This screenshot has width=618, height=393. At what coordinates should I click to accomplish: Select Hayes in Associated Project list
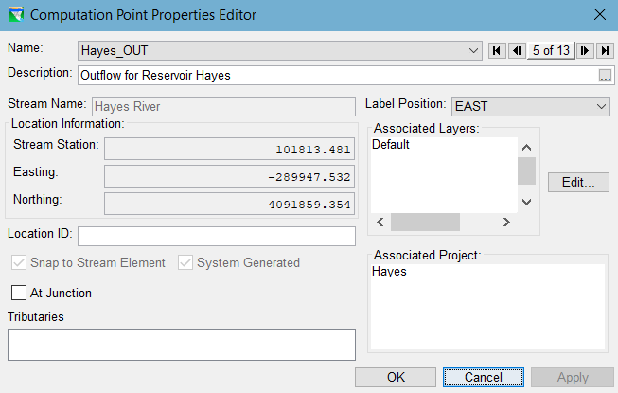[x=389, y=271]
